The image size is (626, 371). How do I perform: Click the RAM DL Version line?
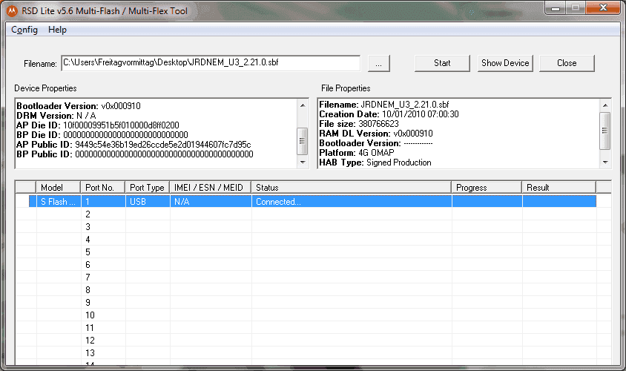pos(376,134)
